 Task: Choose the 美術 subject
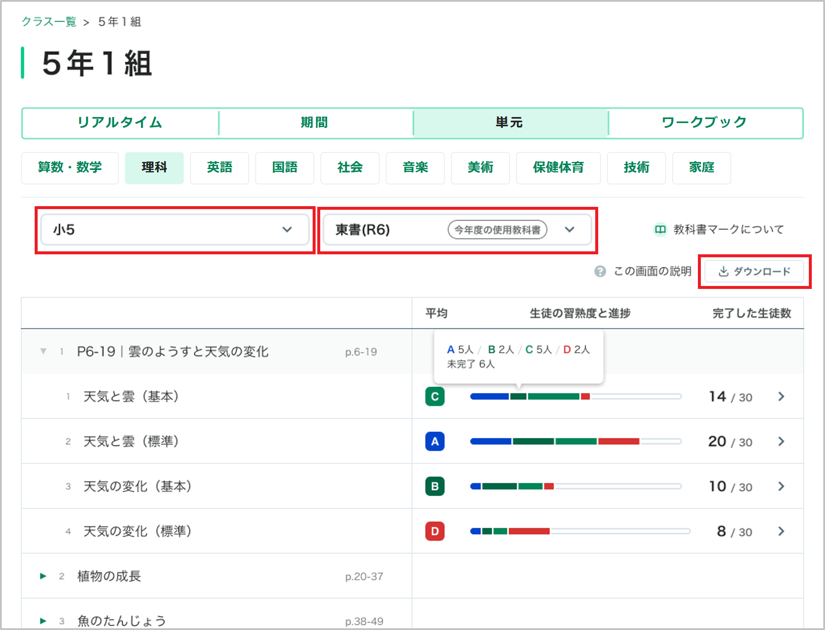(480, 168)
